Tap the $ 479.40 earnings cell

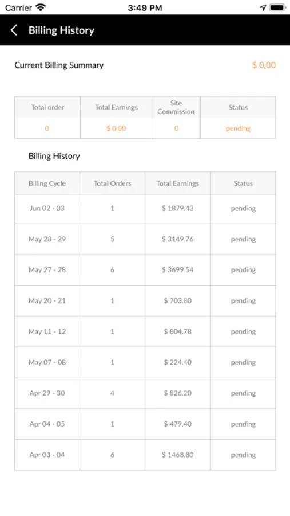coord(178,424)
